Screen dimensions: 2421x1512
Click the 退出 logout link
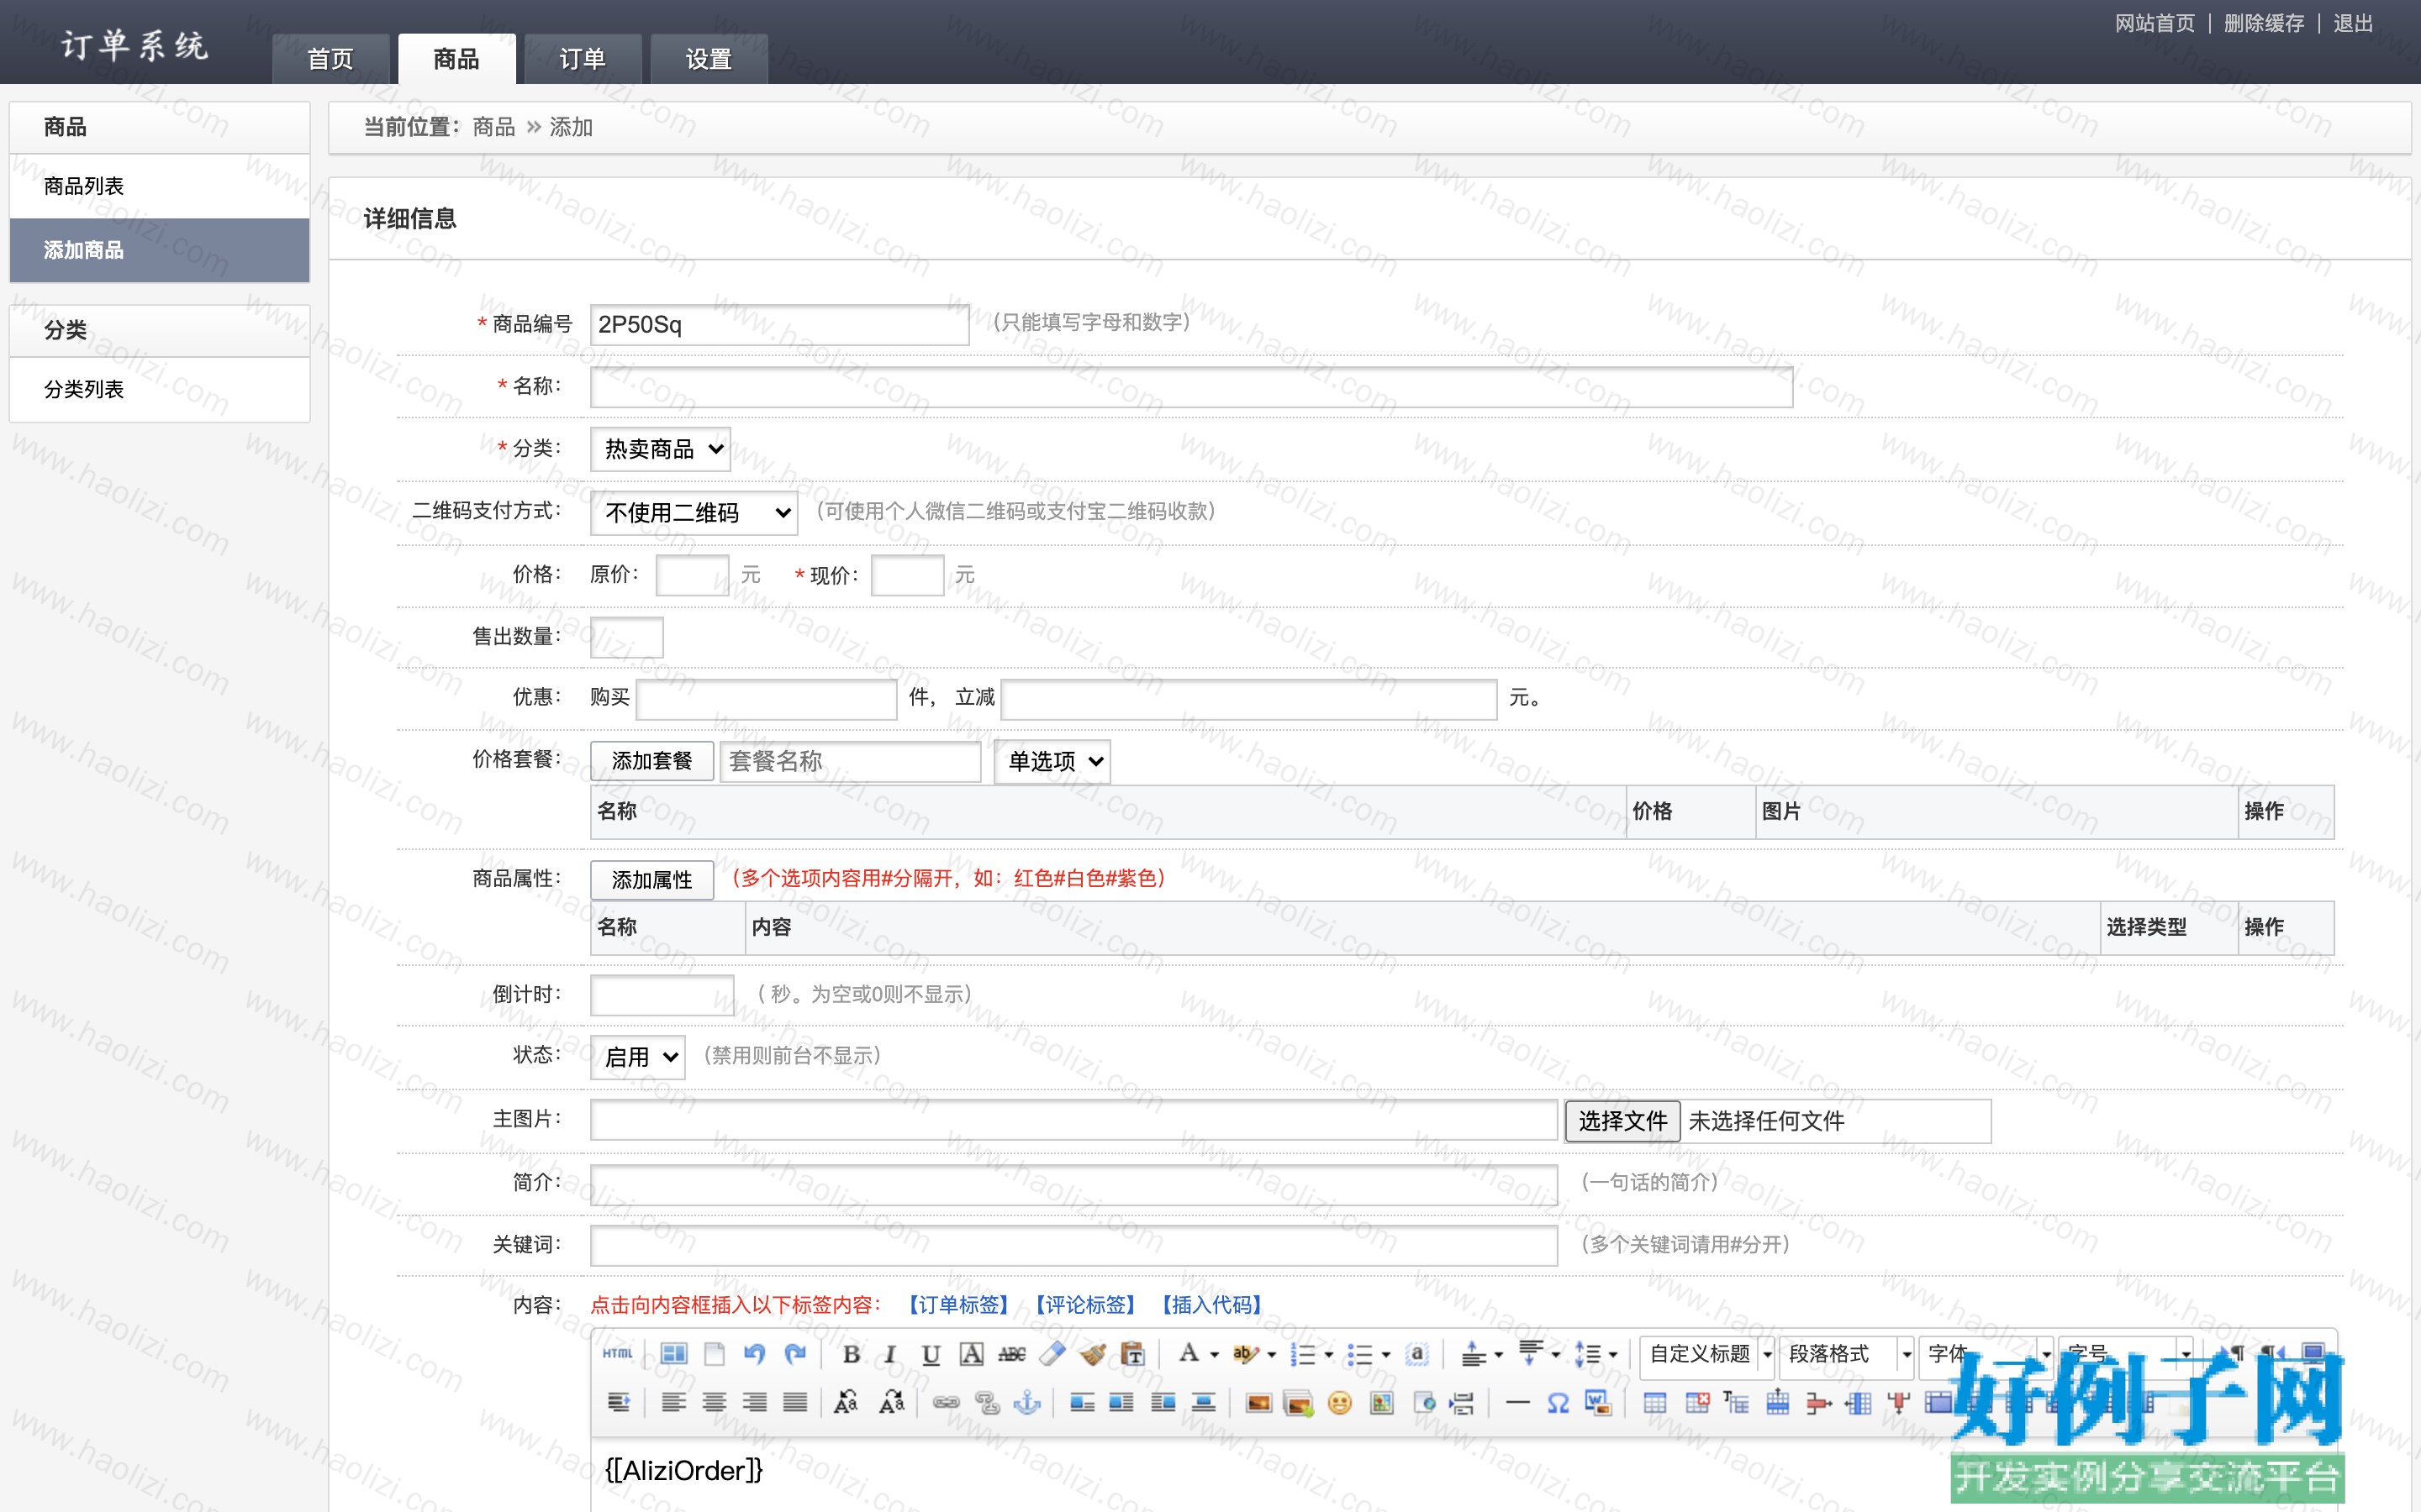click(2352, 23)
